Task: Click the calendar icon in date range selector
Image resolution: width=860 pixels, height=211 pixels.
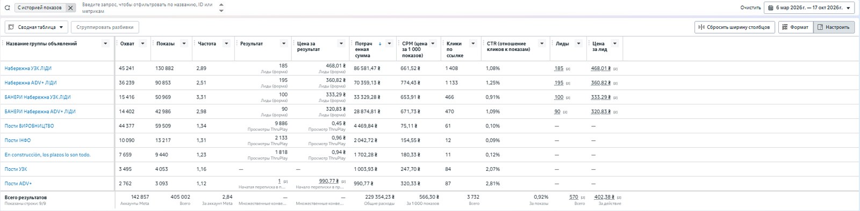Action: pos(771,8)
